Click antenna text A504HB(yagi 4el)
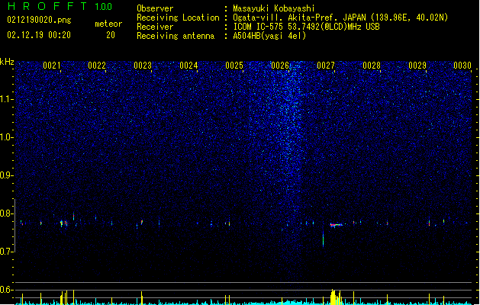Screen dimensions: 480x305 269,36
